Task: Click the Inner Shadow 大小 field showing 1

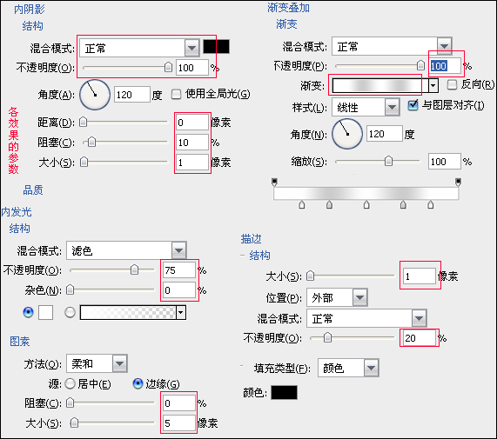Action: coord(192,163)
